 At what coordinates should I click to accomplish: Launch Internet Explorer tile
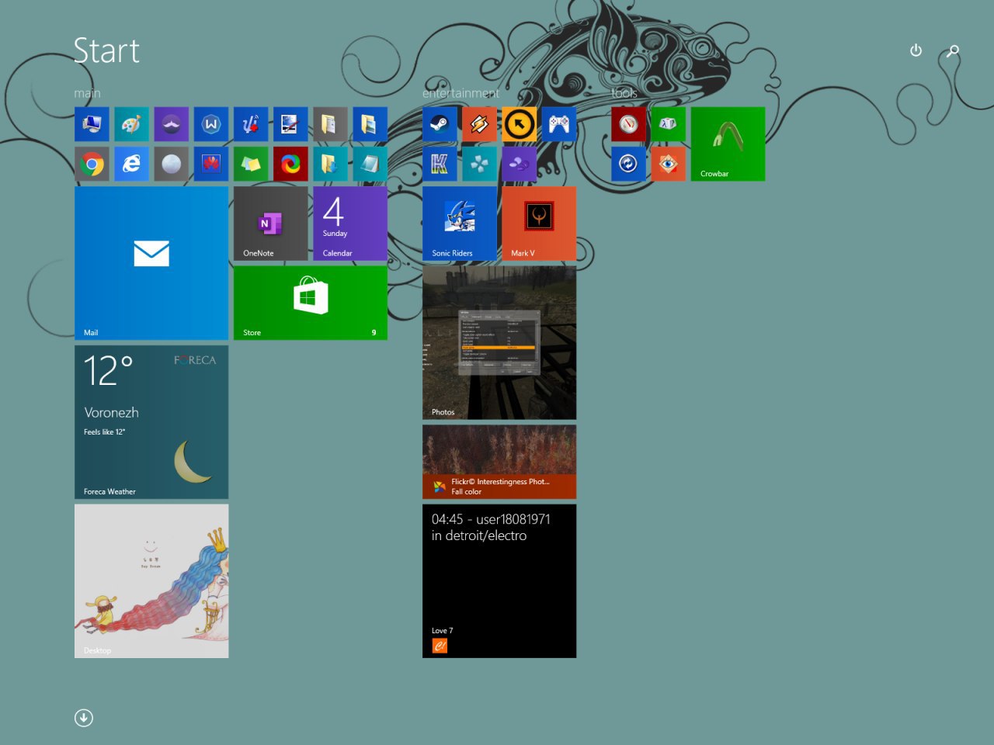131,164
